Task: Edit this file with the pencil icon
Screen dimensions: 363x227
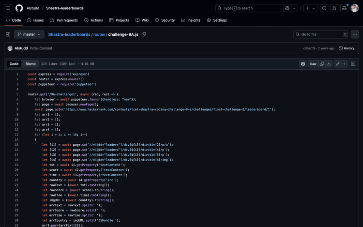Action: click(x=337, y=64)
